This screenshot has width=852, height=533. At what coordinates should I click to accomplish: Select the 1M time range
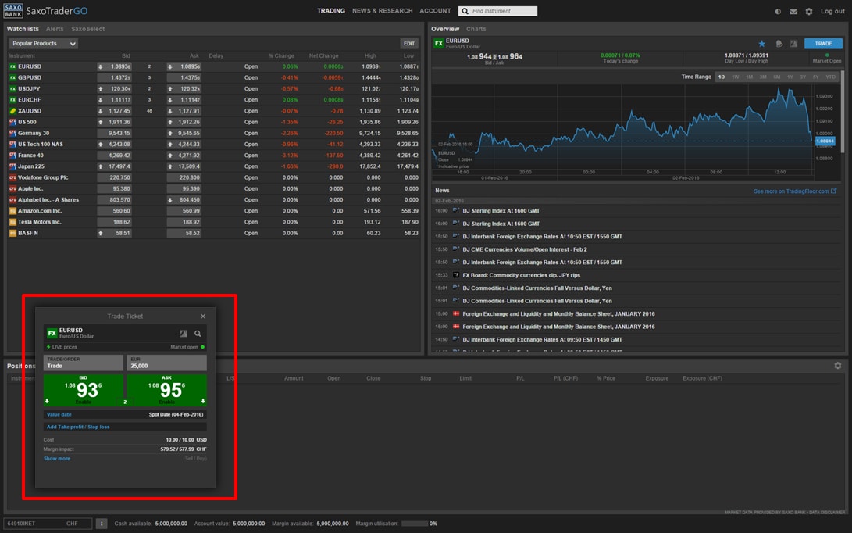tap(749, 77)
